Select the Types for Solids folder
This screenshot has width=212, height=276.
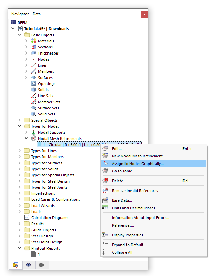(45, 169)
